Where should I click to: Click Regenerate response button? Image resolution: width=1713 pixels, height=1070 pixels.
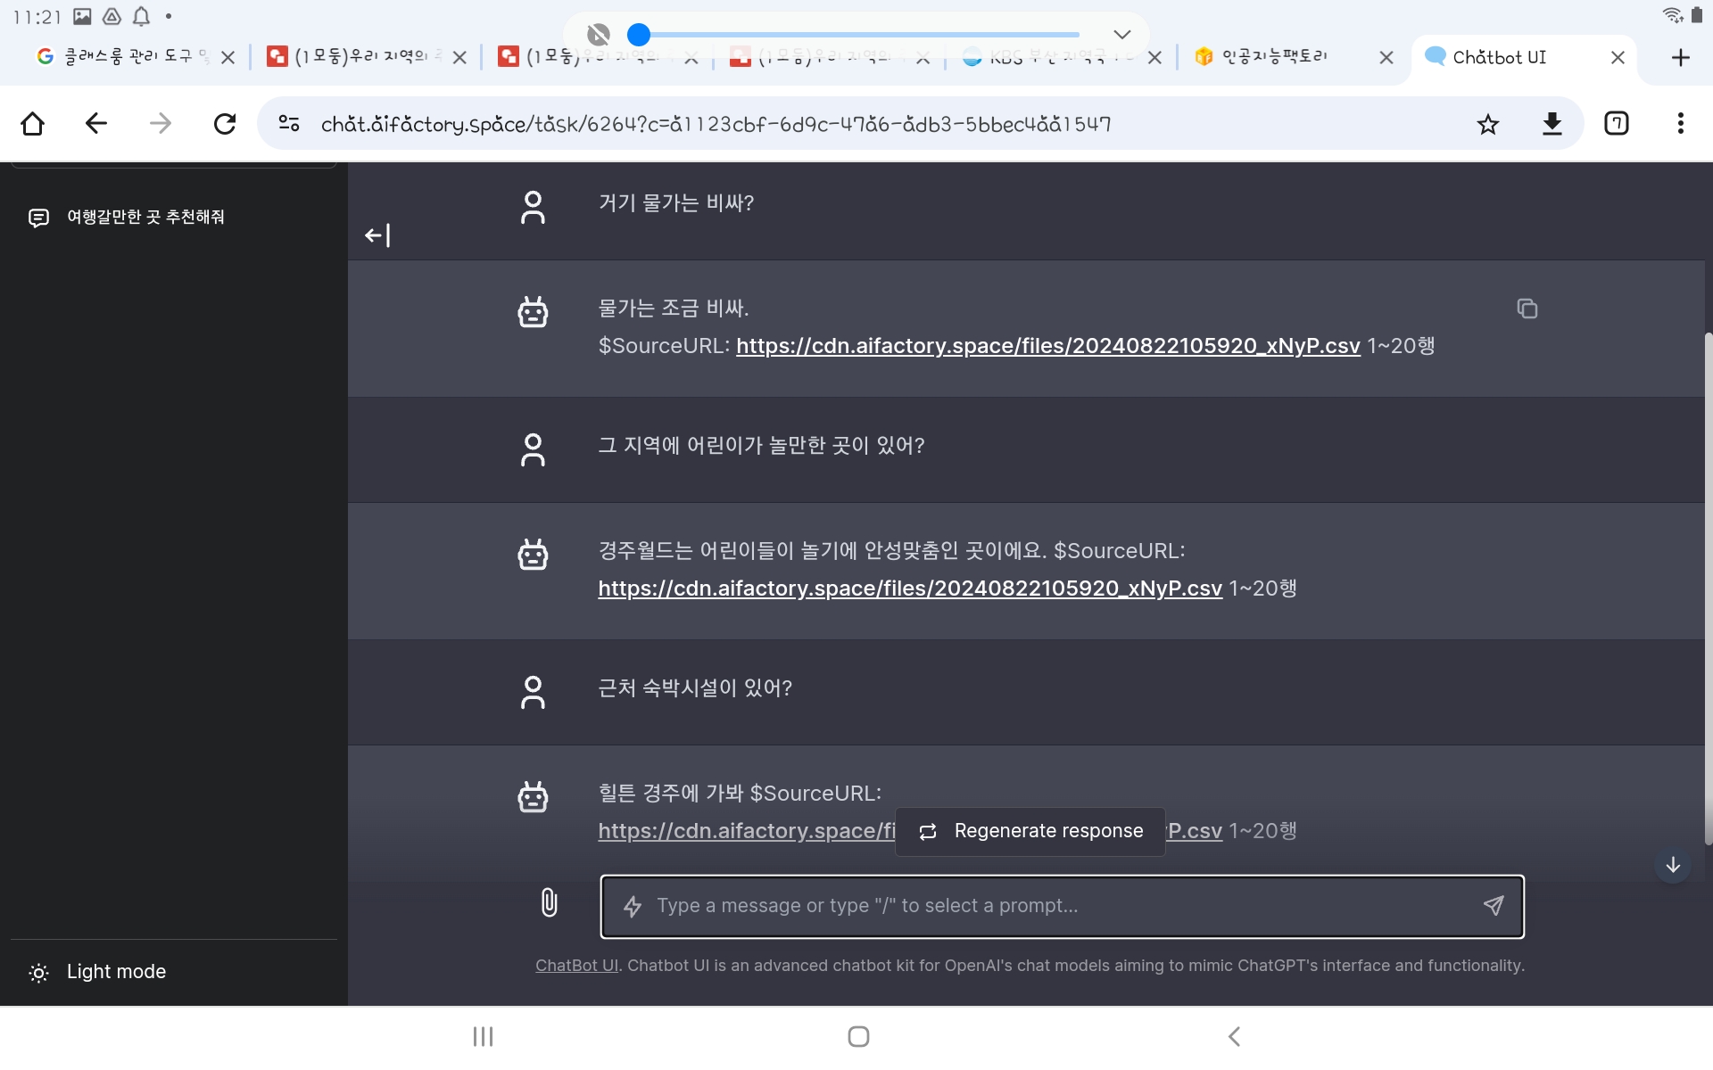point(1030,831)
